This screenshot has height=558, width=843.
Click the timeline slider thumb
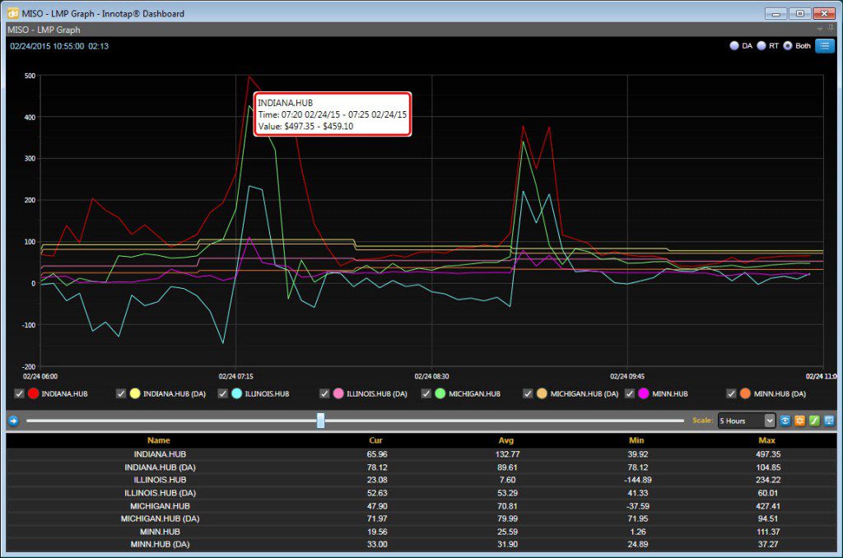tap(321, 421)
